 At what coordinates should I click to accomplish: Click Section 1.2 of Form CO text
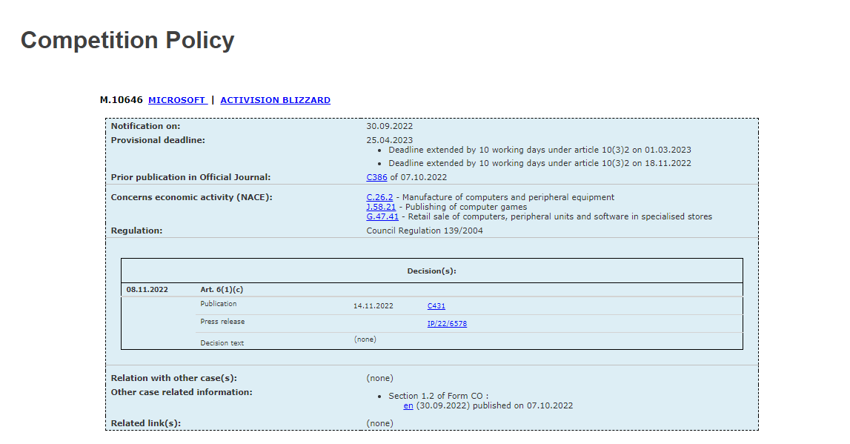[x=439, y=397]
